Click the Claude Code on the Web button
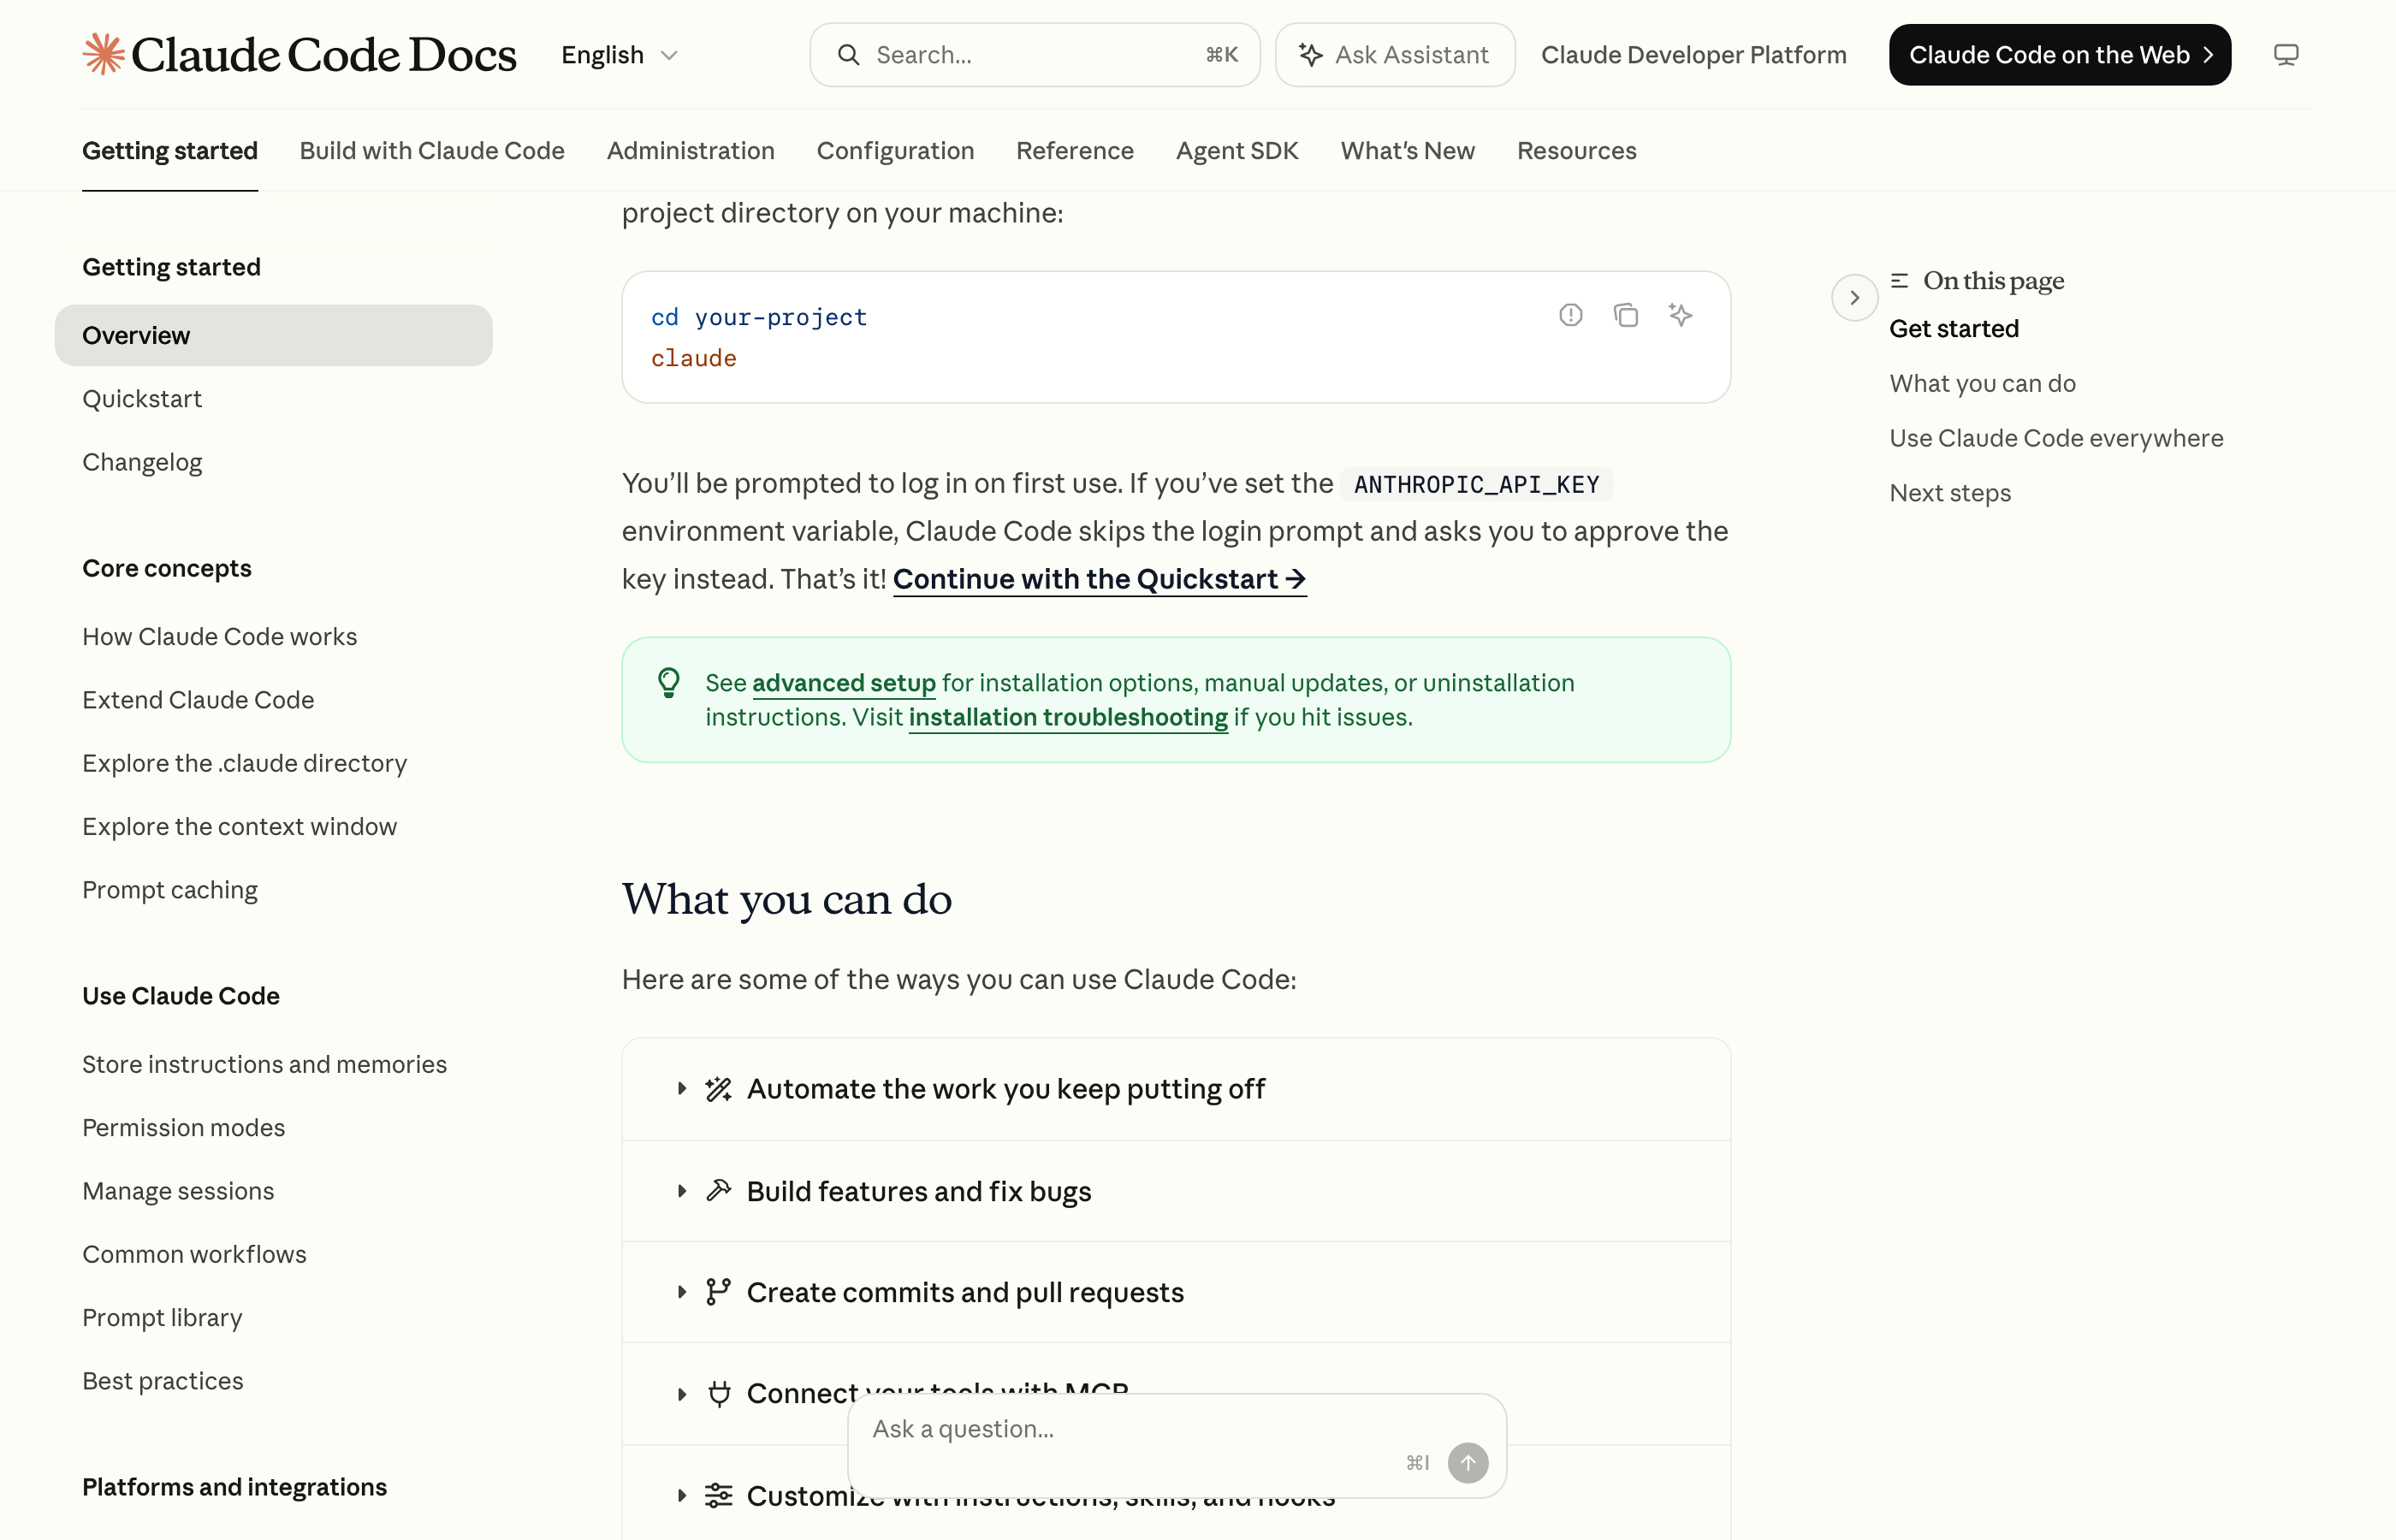The height and width of the screenshot is (1540, 2396). [x=2059, y=55]
